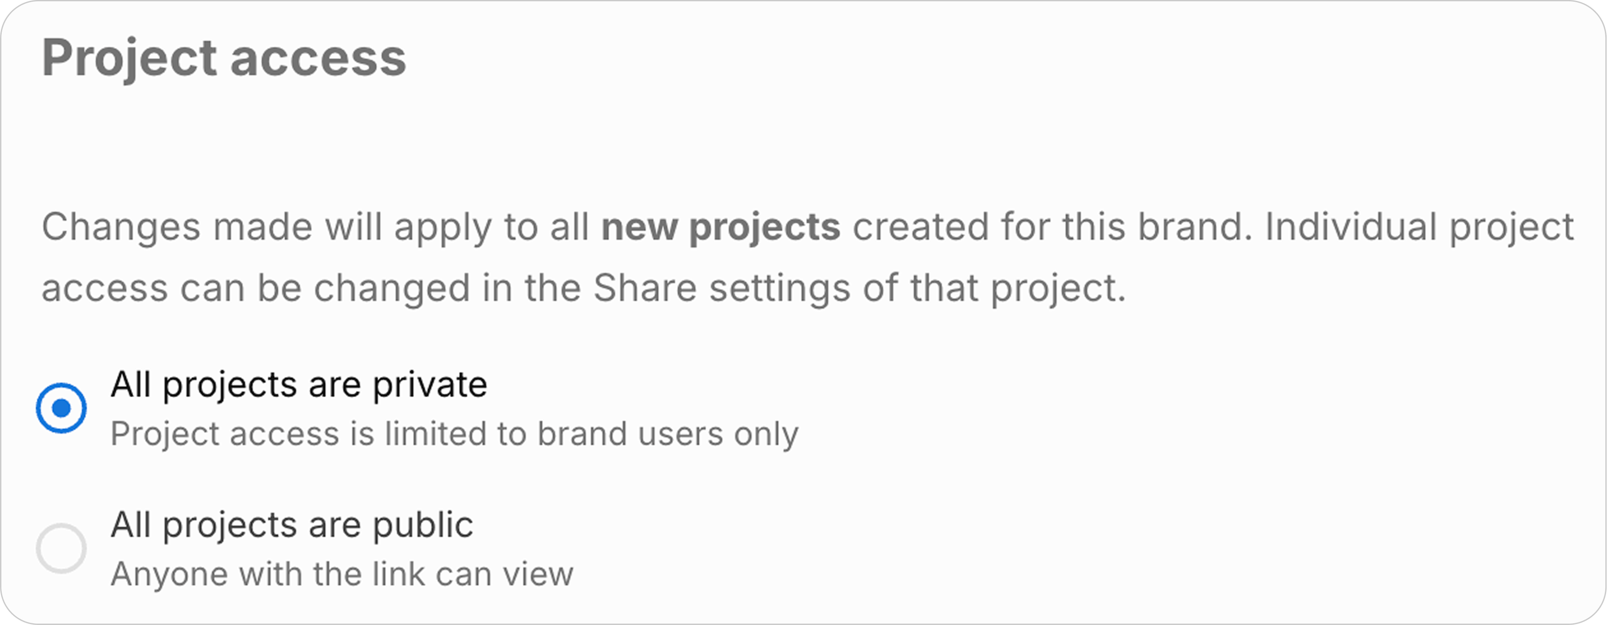
Task: Select the All projects are private radio button
Action: pyautogui.click(x=61, y=408)
